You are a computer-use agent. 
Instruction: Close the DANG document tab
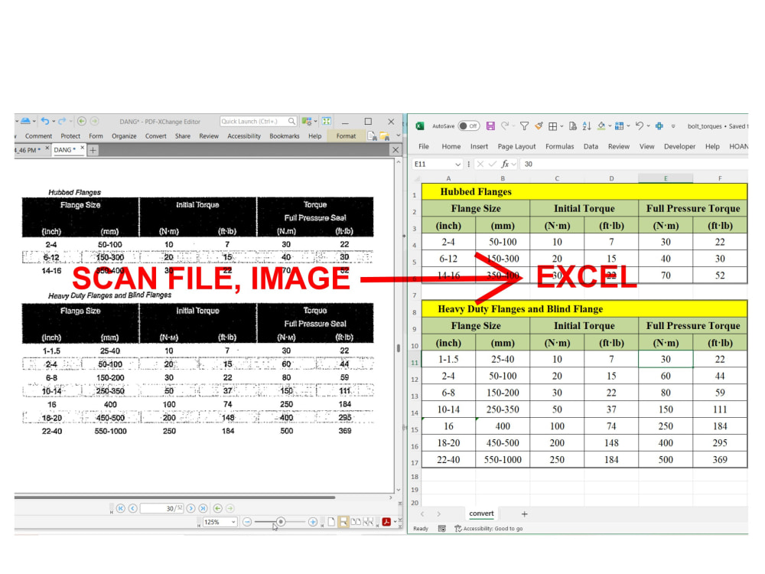[82, 148]
